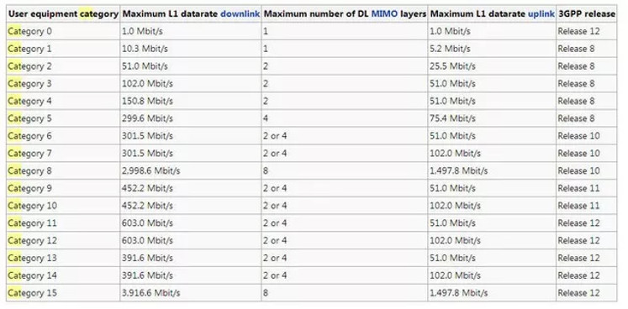Select the 150.8 Mbit/s cell
Image resolution: width=628 pixels, height=309 pixels.
[x=190, y=101]
